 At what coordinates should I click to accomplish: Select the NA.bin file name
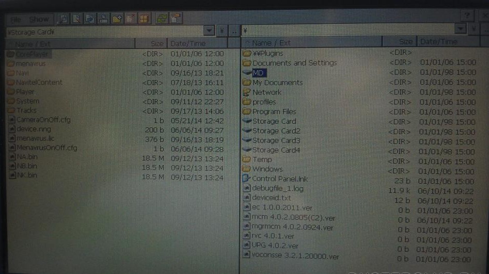(27, 157)
